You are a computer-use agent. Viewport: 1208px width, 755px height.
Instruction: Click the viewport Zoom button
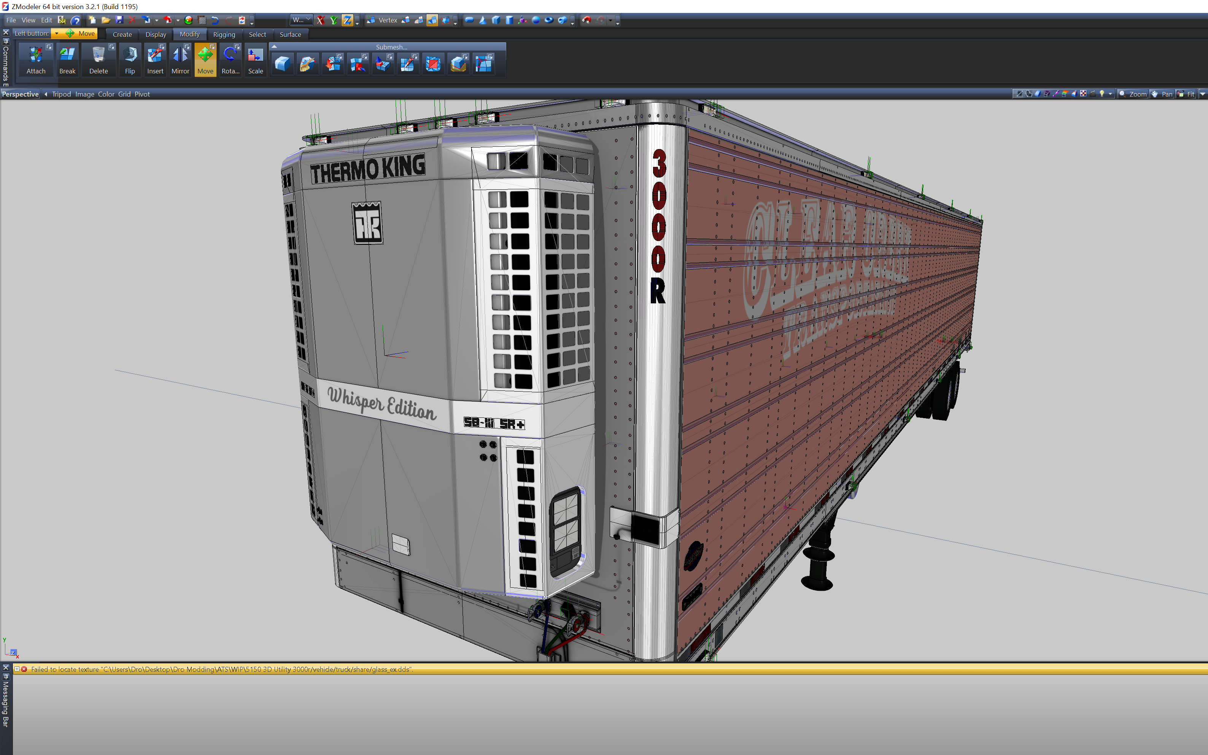click(1133, 94)
